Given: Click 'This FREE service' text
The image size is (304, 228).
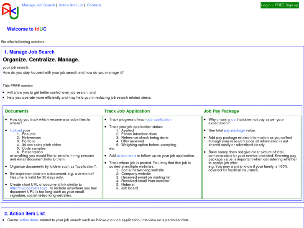Looking at the screenshot, I should [18, 86].
